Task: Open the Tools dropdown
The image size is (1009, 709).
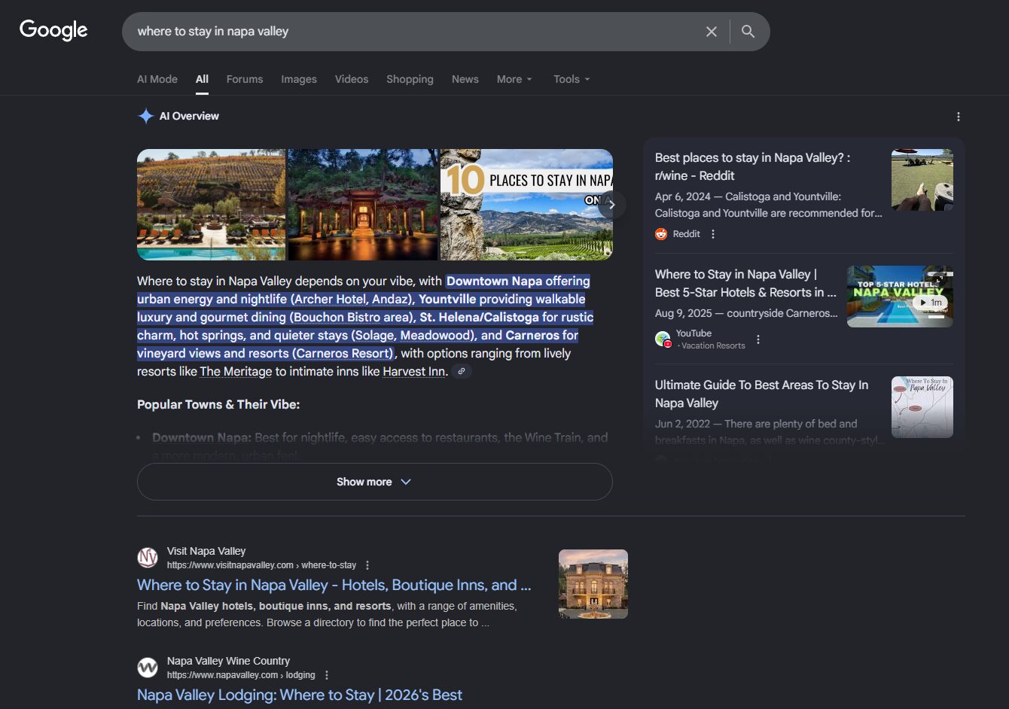Action: point(572,79)
